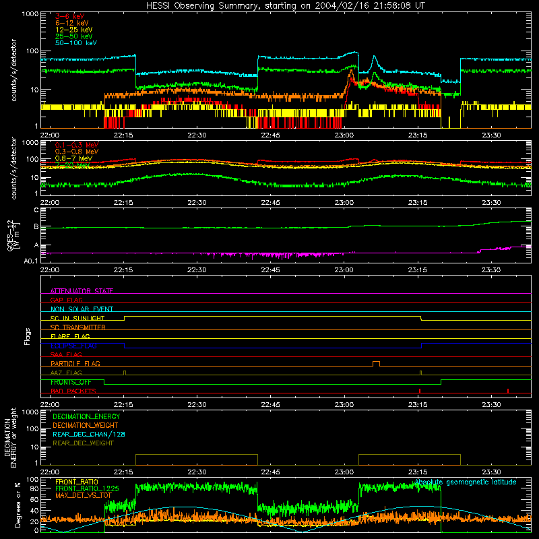This screenshot has width=539, height=539.
Task: Select the yellow "12-25 keV" legend label
Action: pos(74,30)
